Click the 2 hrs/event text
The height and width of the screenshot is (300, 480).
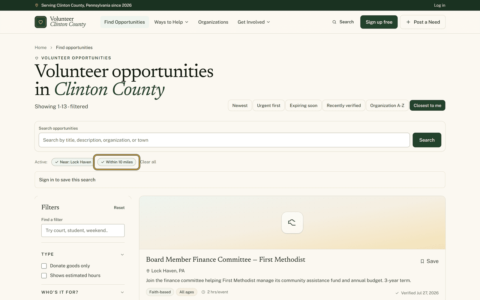[x=217, y=292]
